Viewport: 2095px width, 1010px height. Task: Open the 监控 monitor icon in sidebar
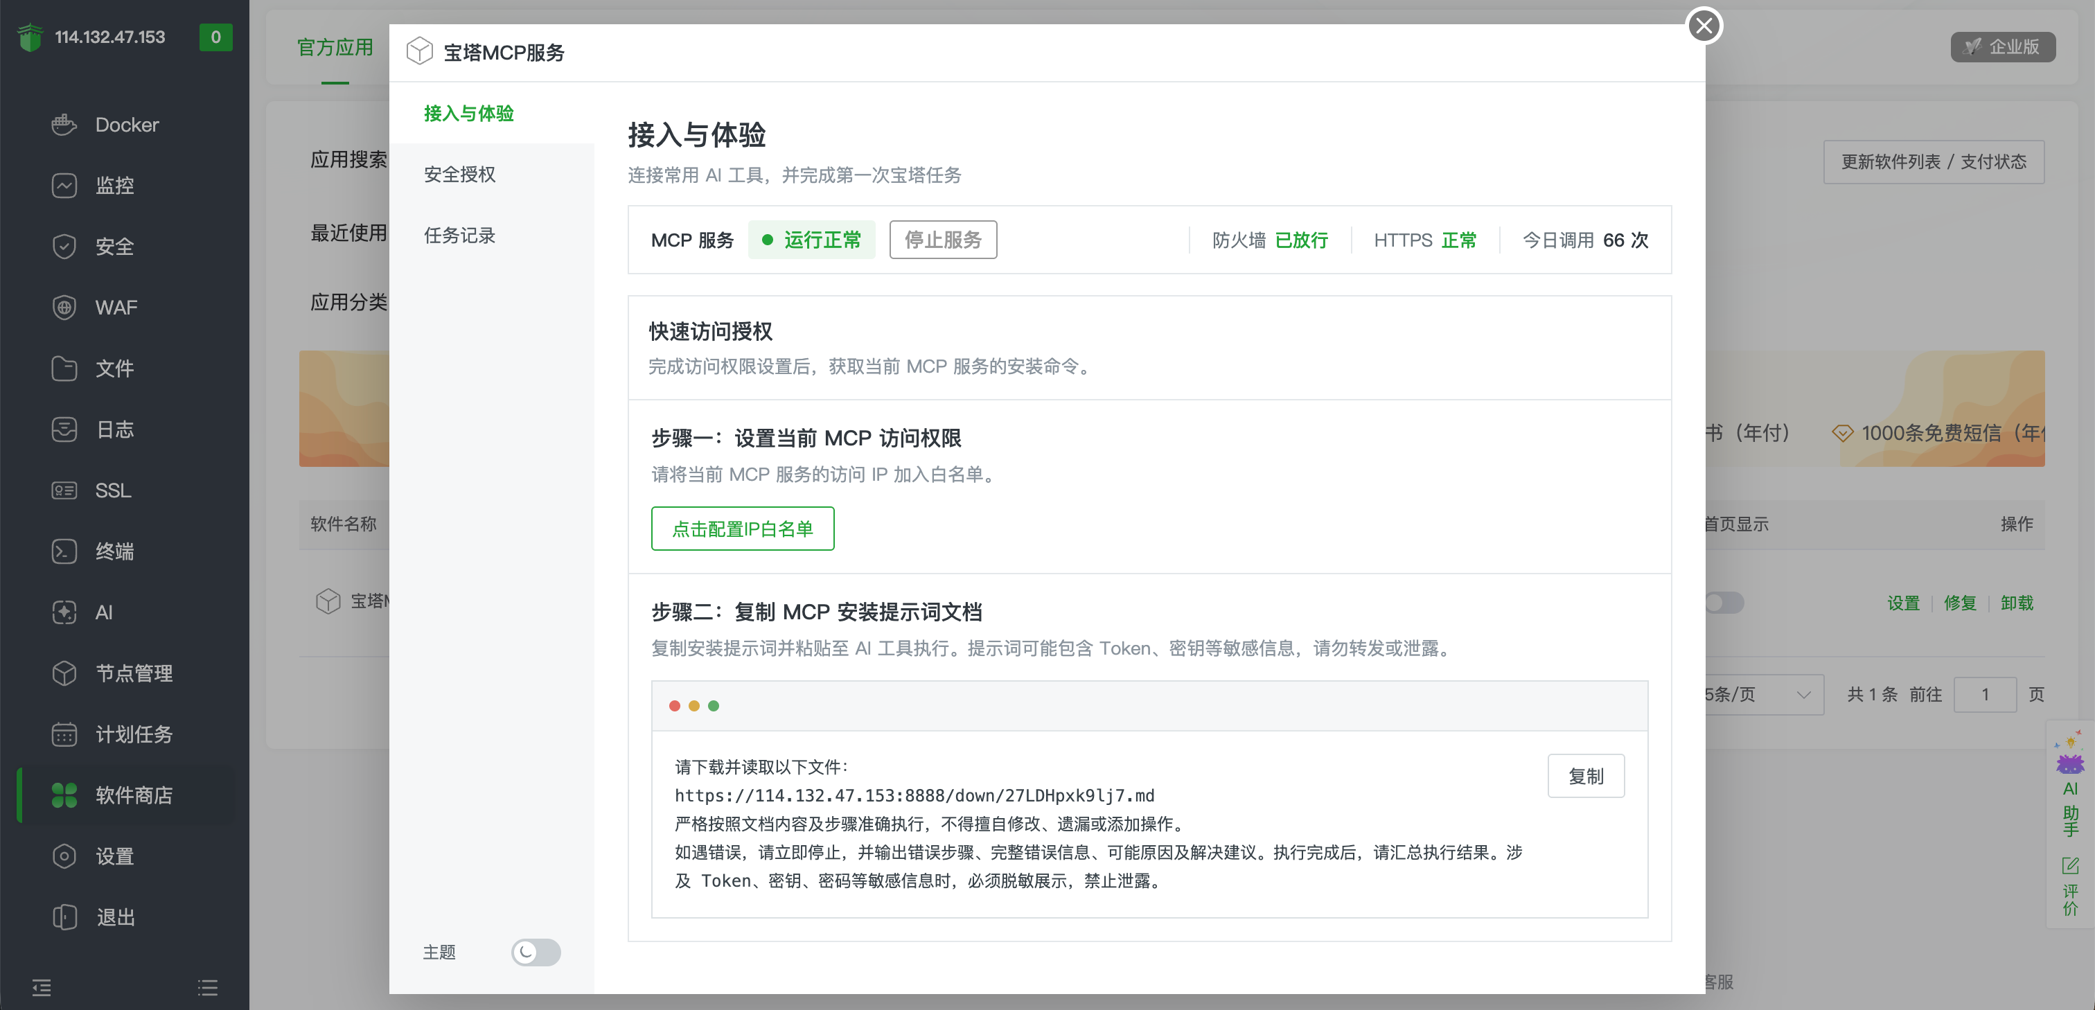pos(64,186)
